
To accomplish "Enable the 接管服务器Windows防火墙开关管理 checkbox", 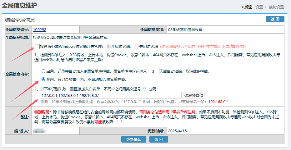I will click(37, 47).
